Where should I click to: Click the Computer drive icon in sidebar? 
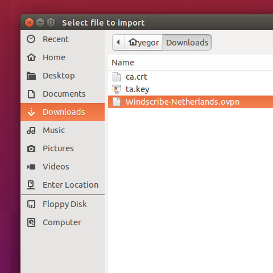[x=31, y=222]
